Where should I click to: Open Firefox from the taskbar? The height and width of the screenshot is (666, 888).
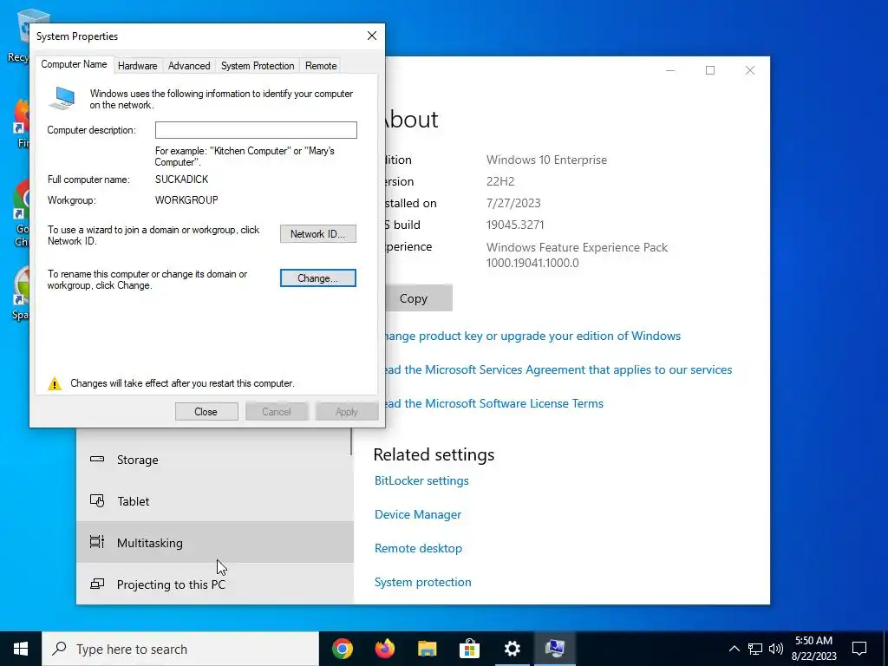pyautogui.click(x=385, y=649)
